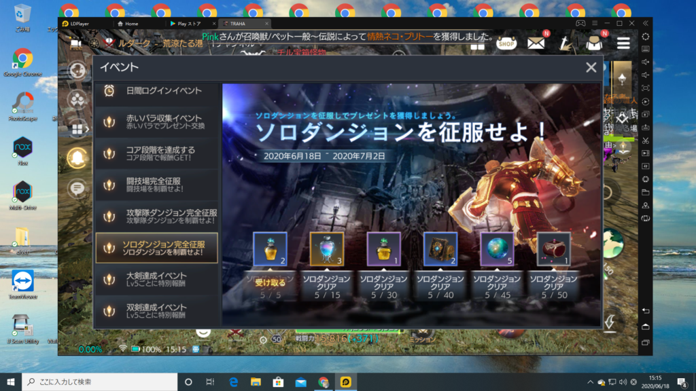Open the LDPlayer title bar menu icon
The image size is (696, 391).
click(595, 23)
